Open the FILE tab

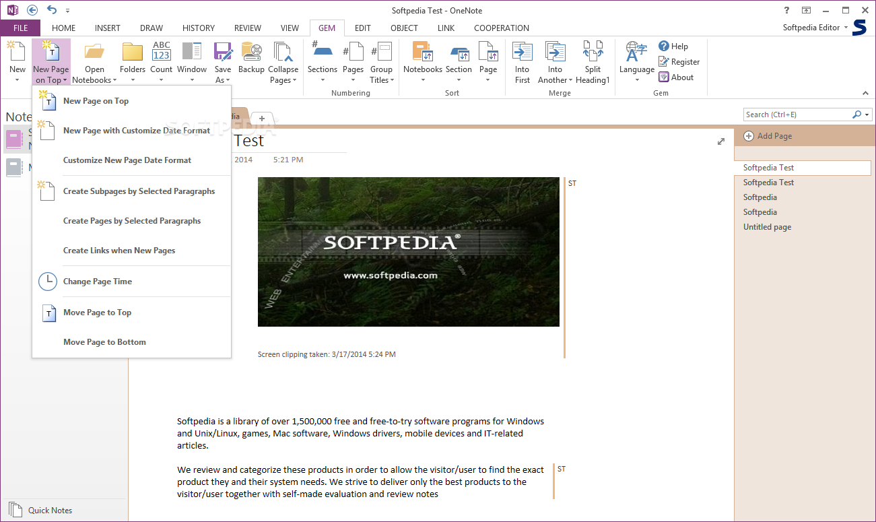(x=20, y=28)
